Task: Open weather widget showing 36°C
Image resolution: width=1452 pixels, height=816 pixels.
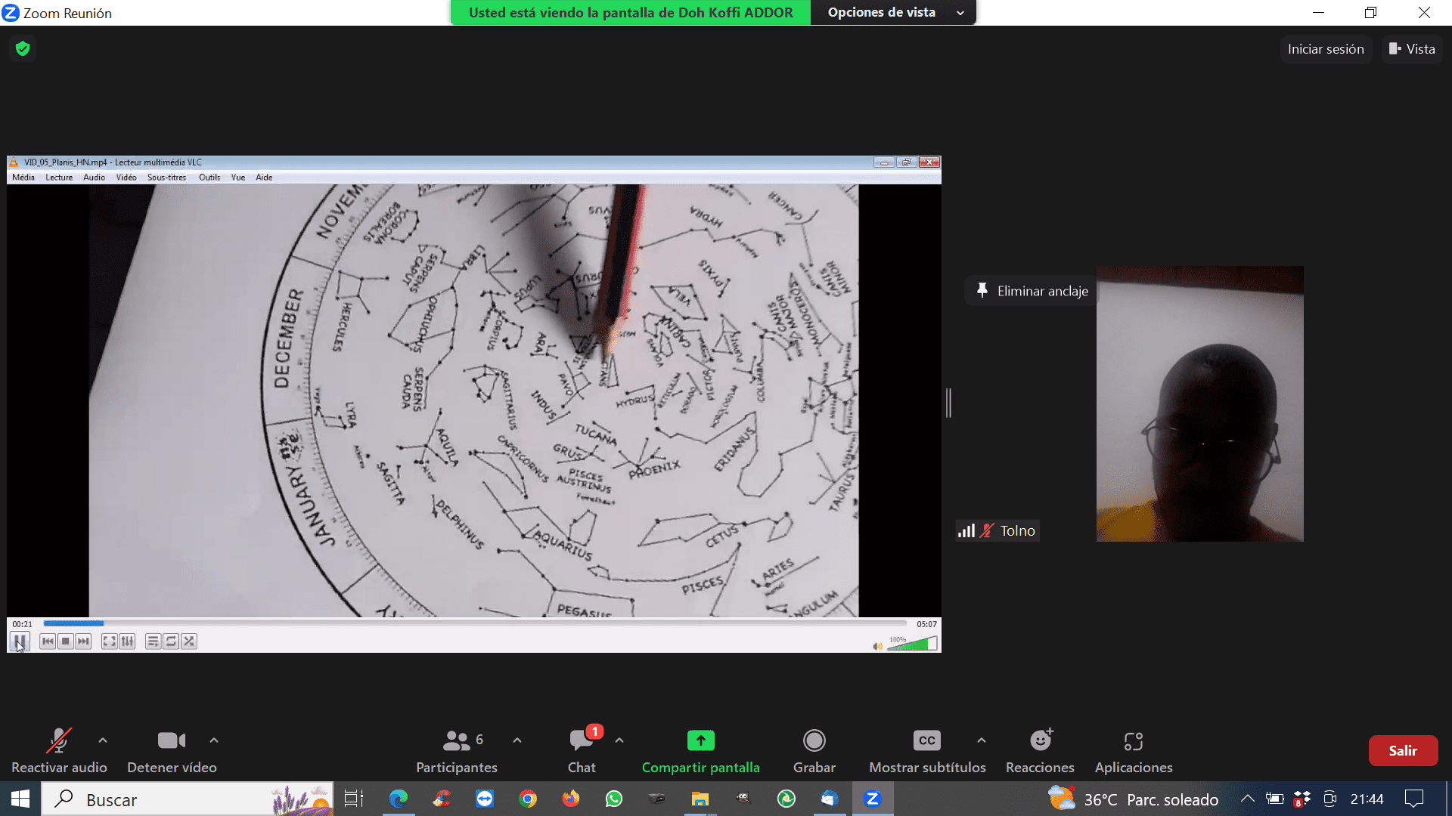Action: 1133,799
